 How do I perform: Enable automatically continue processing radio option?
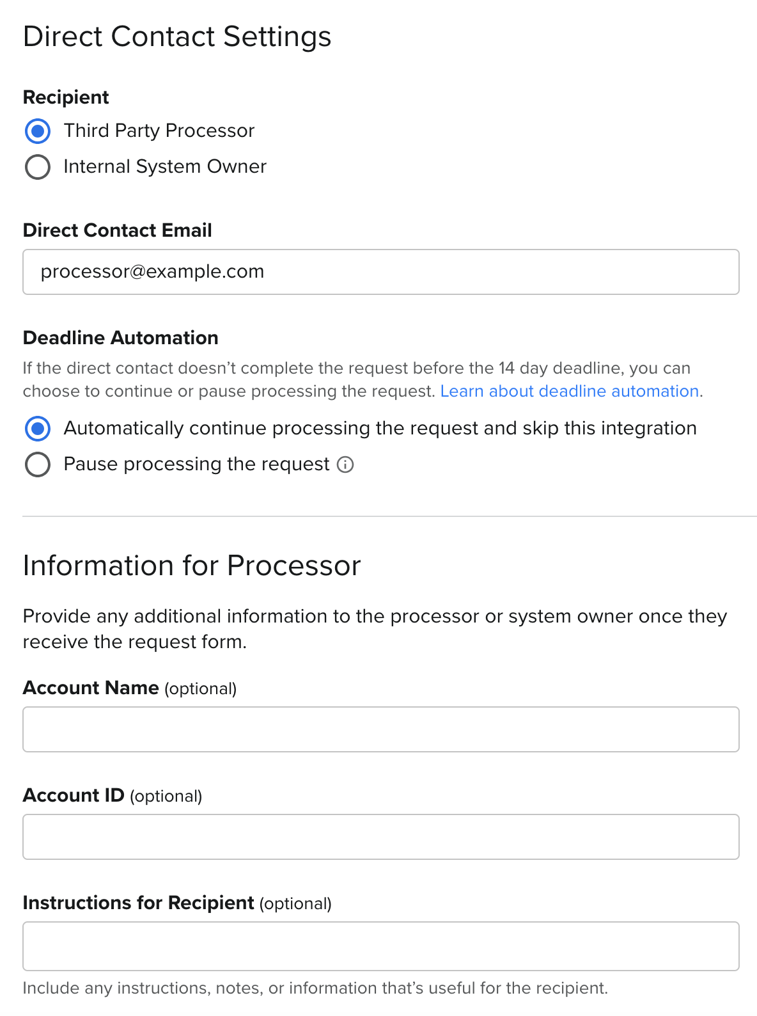(38, 429)
